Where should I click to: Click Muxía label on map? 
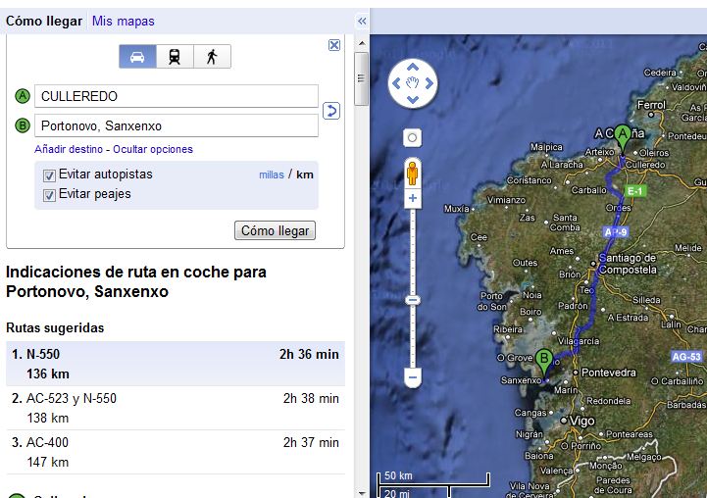[457, 209]
